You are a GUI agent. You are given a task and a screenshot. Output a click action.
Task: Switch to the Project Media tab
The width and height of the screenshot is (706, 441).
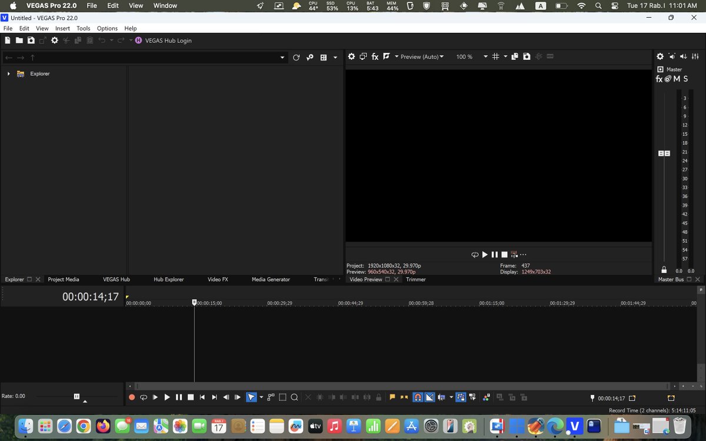64,279
